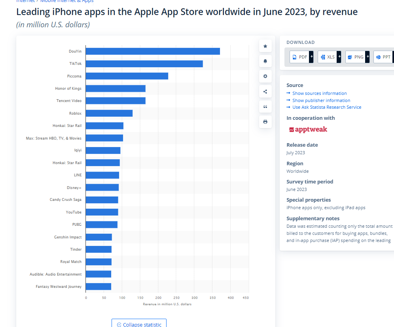Viewport: 394px width, 327px height.
Task: Click the Tinder revenue bar
Action: click(x=98, y=250)
